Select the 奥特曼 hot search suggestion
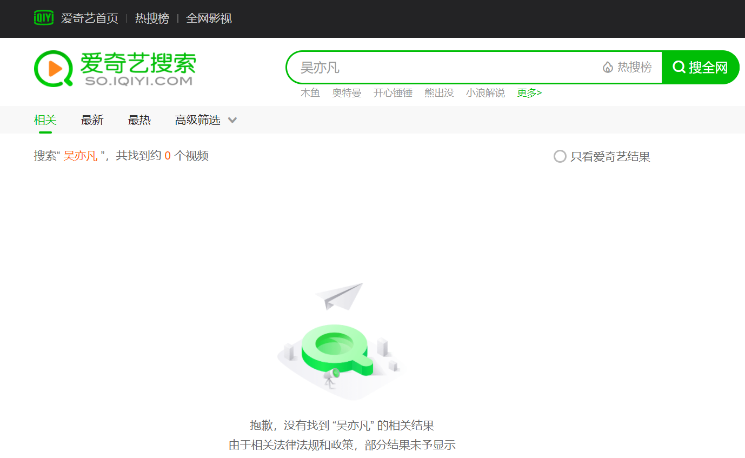Image resolution: width=745 pixels, height=458 pixels. pos(347,93)
